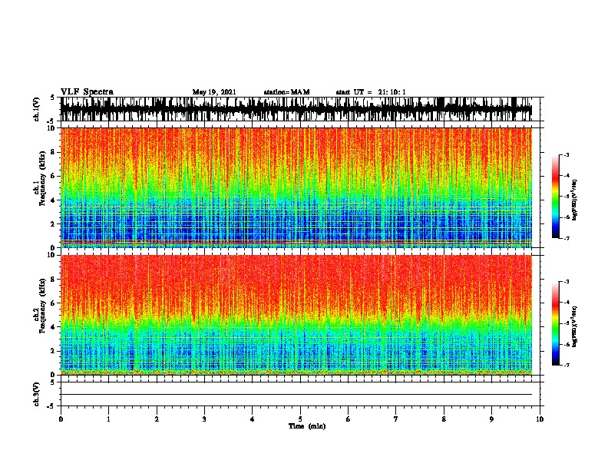Click the ch.1 spectrogram color scale bar

[x=556, y=197]
